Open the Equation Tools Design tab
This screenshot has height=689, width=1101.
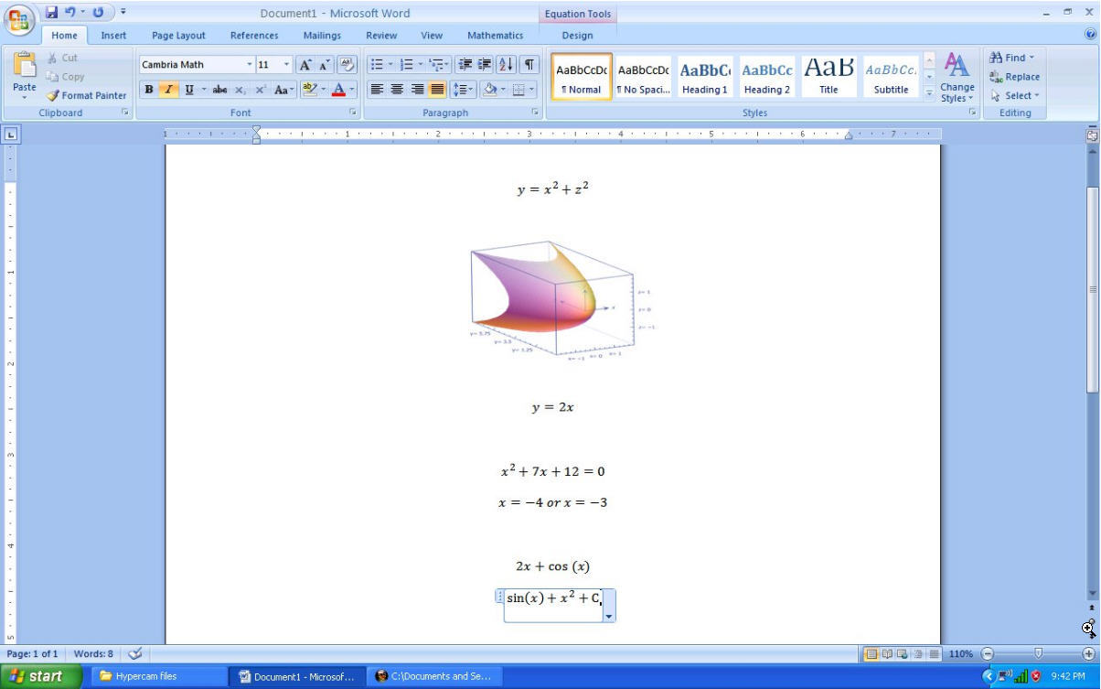pyautogui.click(x=577, y=35)
